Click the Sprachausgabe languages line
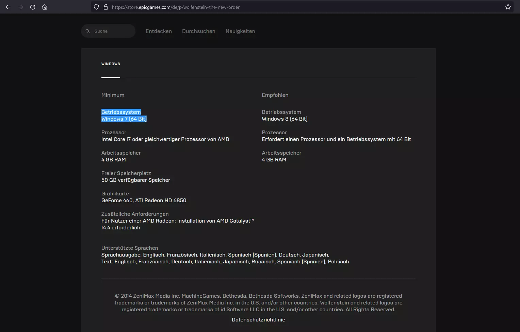520x332 pixels. pyautogui.click(x=215, y=255)
